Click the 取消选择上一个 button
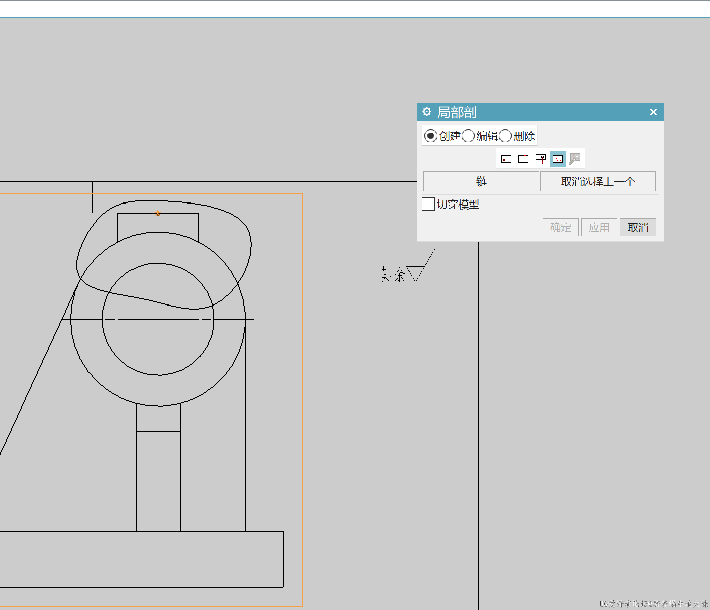The height and width of the screenshot is (610, 710). [598, 181]
